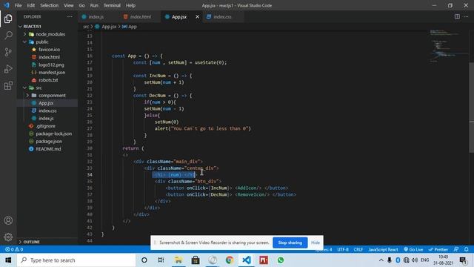
Task: Open the Action Center notification icon
Action: [x=463, y=260]
